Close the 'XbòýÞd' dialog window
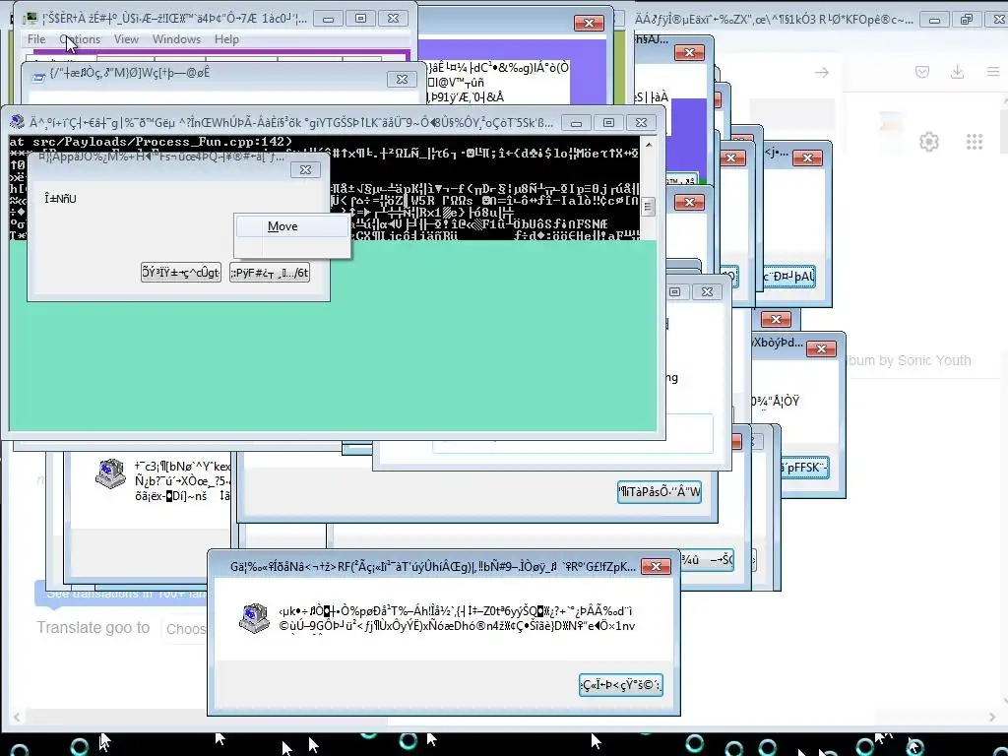 pyautogui.click(x=821, y=349)
